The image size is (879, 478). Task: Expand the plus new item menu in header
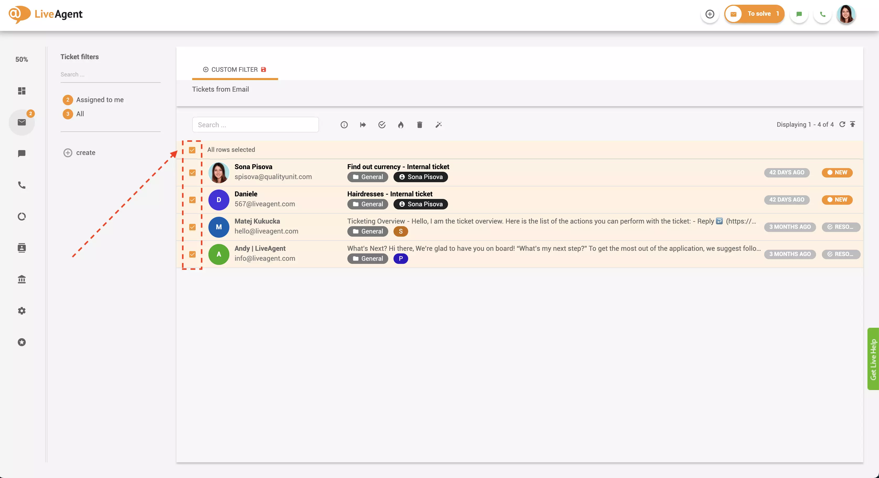tap(710, 14)
